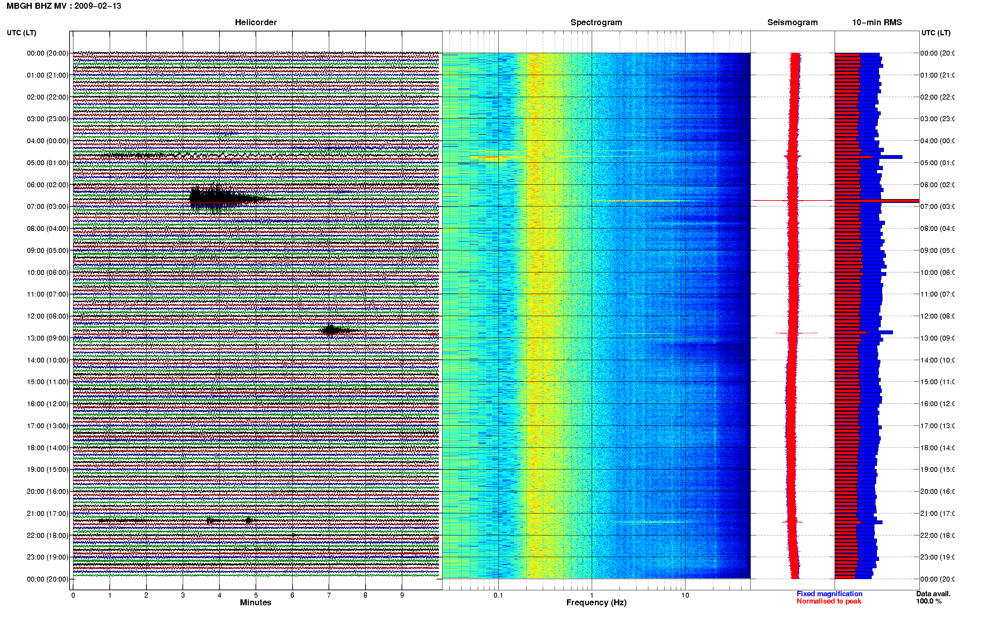The height and width of the screenshot is (621, 994).
Task: Select left time label '19:00 (15:00)'
Action: [48, 469]
